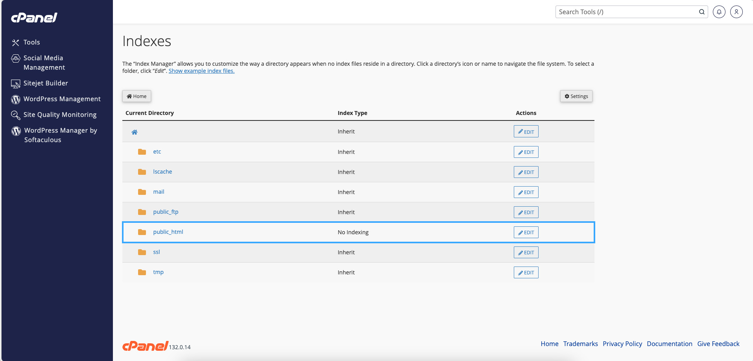This screenshot has width=753, height=361.
Task: Open the user account icon menu
Action: pos(736,12)
